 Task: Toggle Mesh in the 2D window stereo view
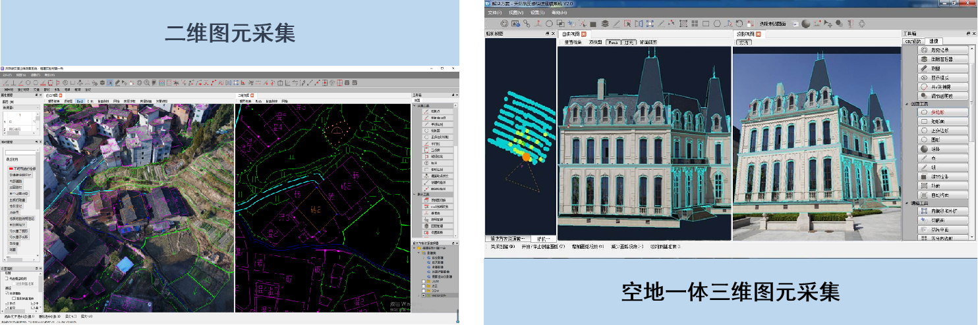tap(80, 101)
